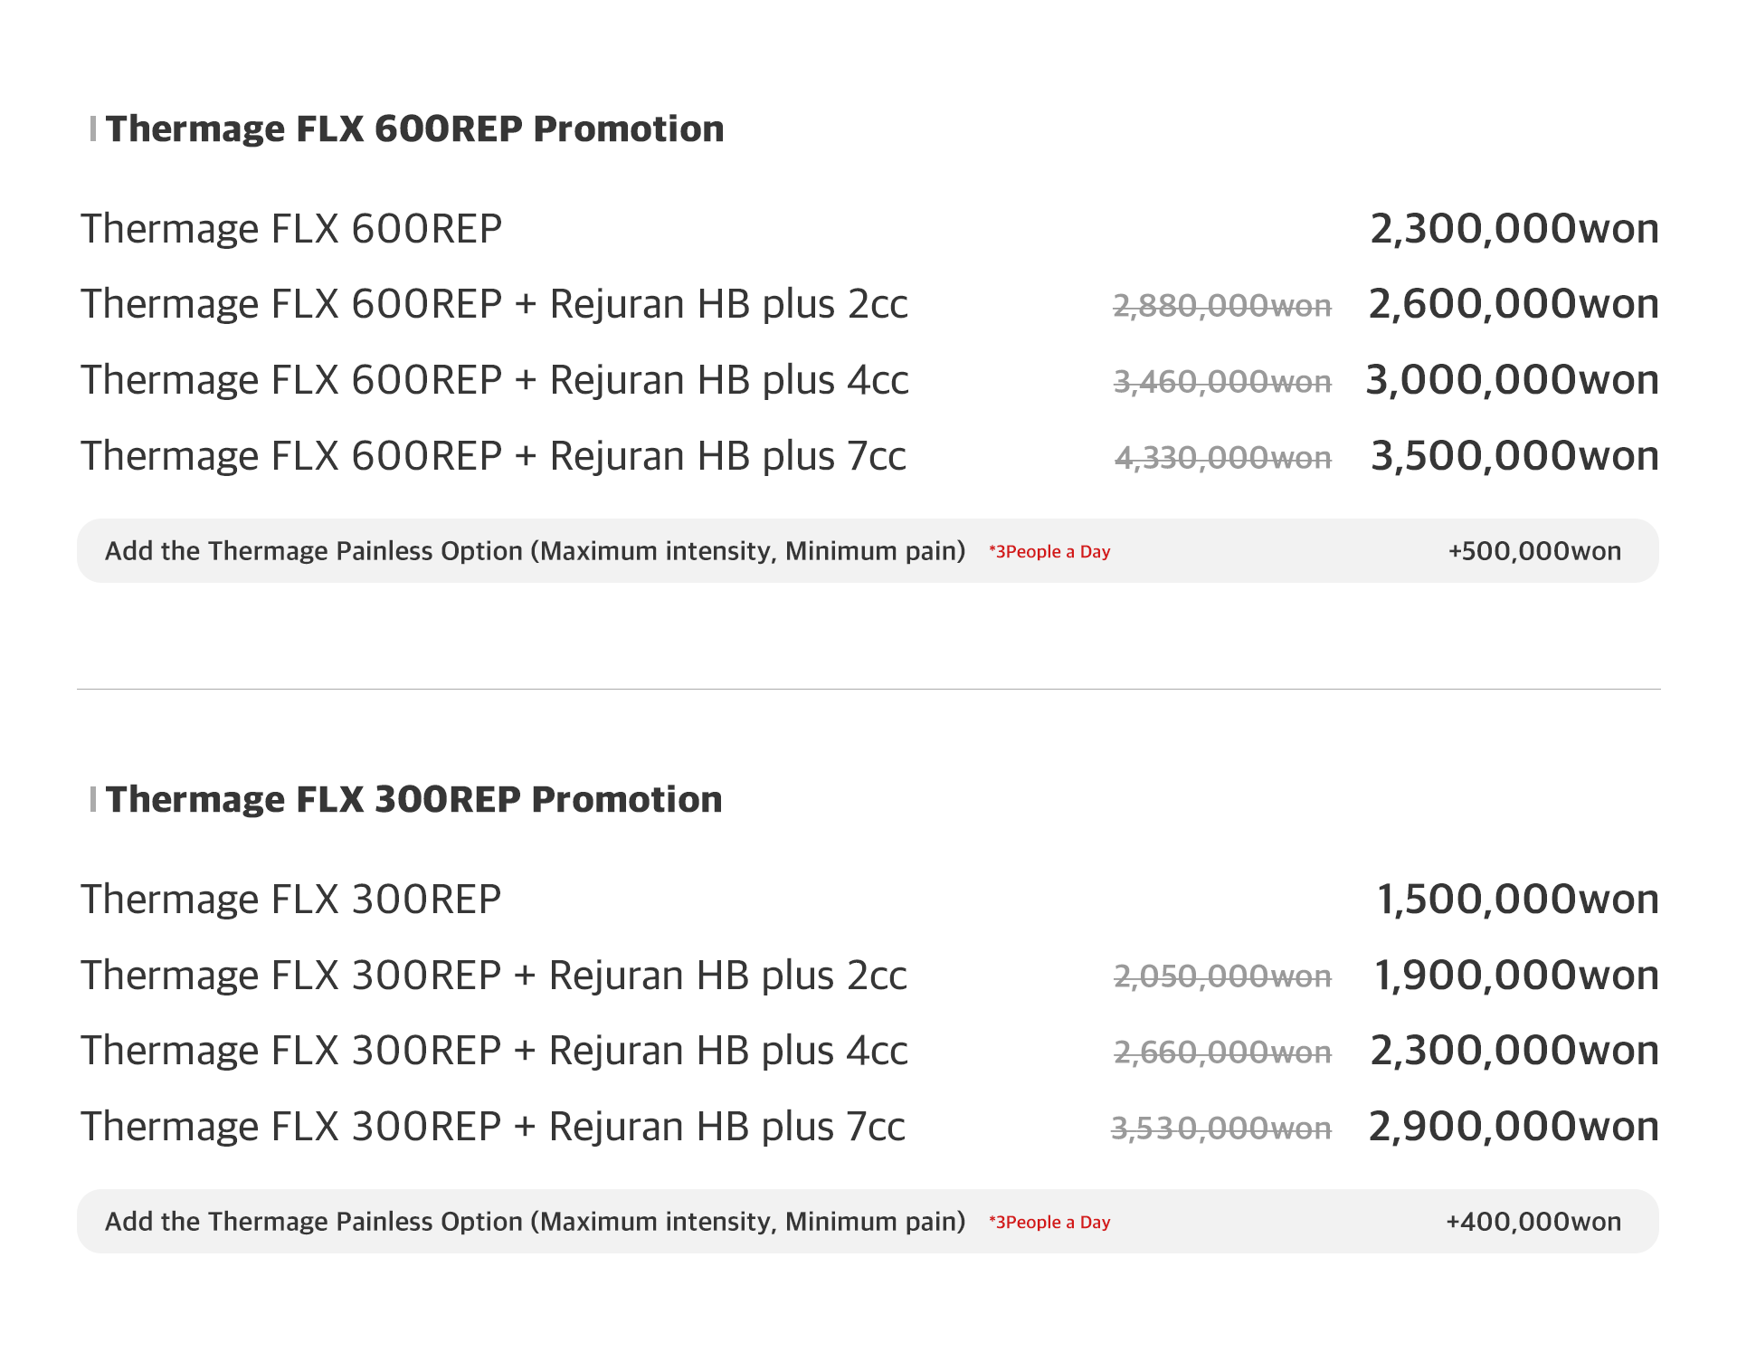1737x1362 pixels.
Task: Click the Thermage FLX 300REP Promotion heading
Action: [413, 800]
